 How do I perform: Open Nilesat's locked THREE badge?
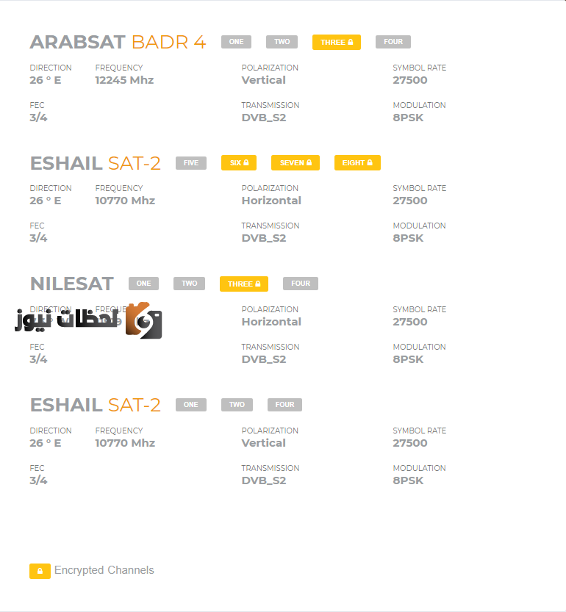point(244,284)
